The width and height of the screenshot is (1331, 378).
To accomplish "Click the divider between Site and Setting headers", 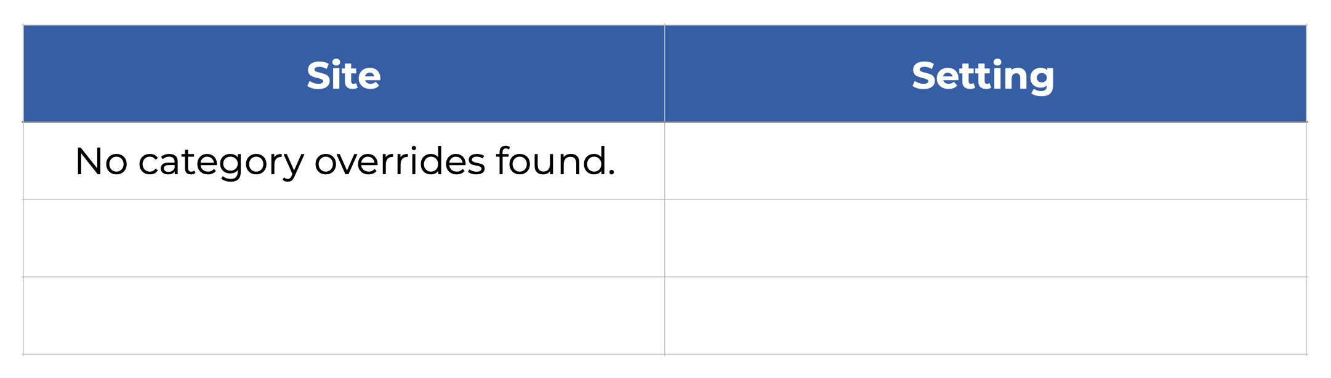I will click(x=665, y=74).
